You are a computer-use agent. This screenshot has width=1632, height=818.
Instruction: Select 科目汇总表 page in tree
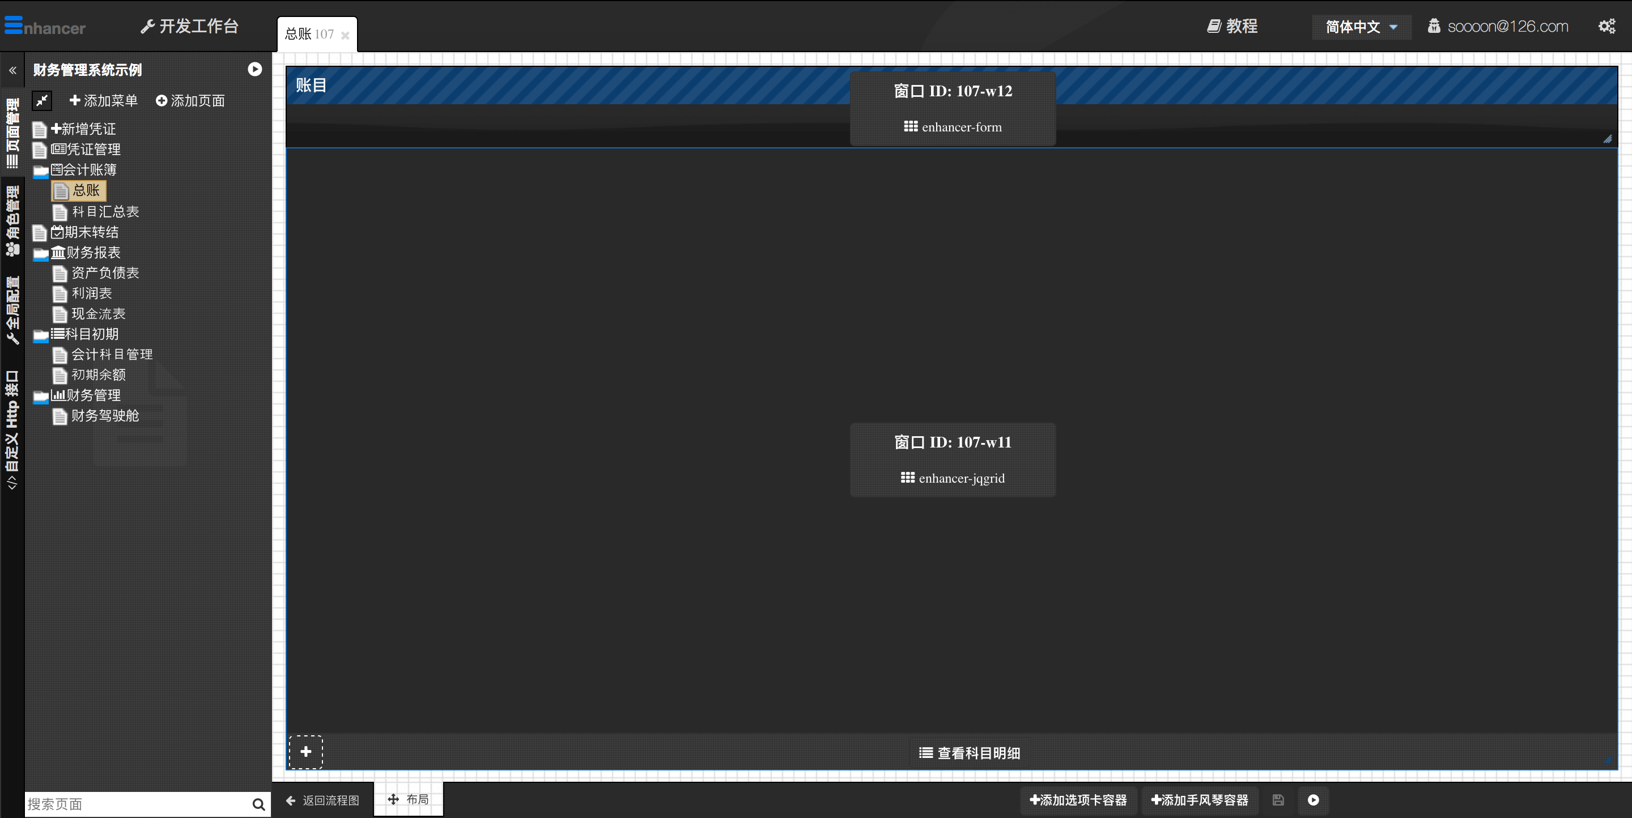tap(105, 211)
